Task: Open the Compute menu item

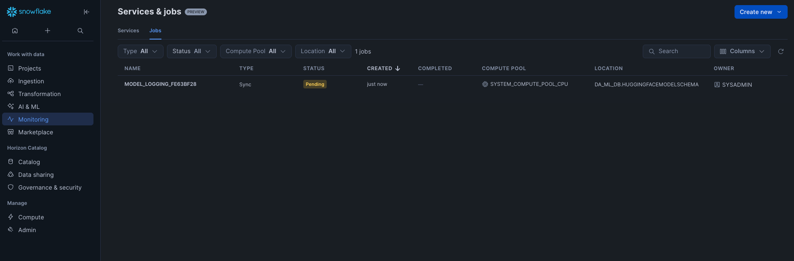Action: coord(31,217)
